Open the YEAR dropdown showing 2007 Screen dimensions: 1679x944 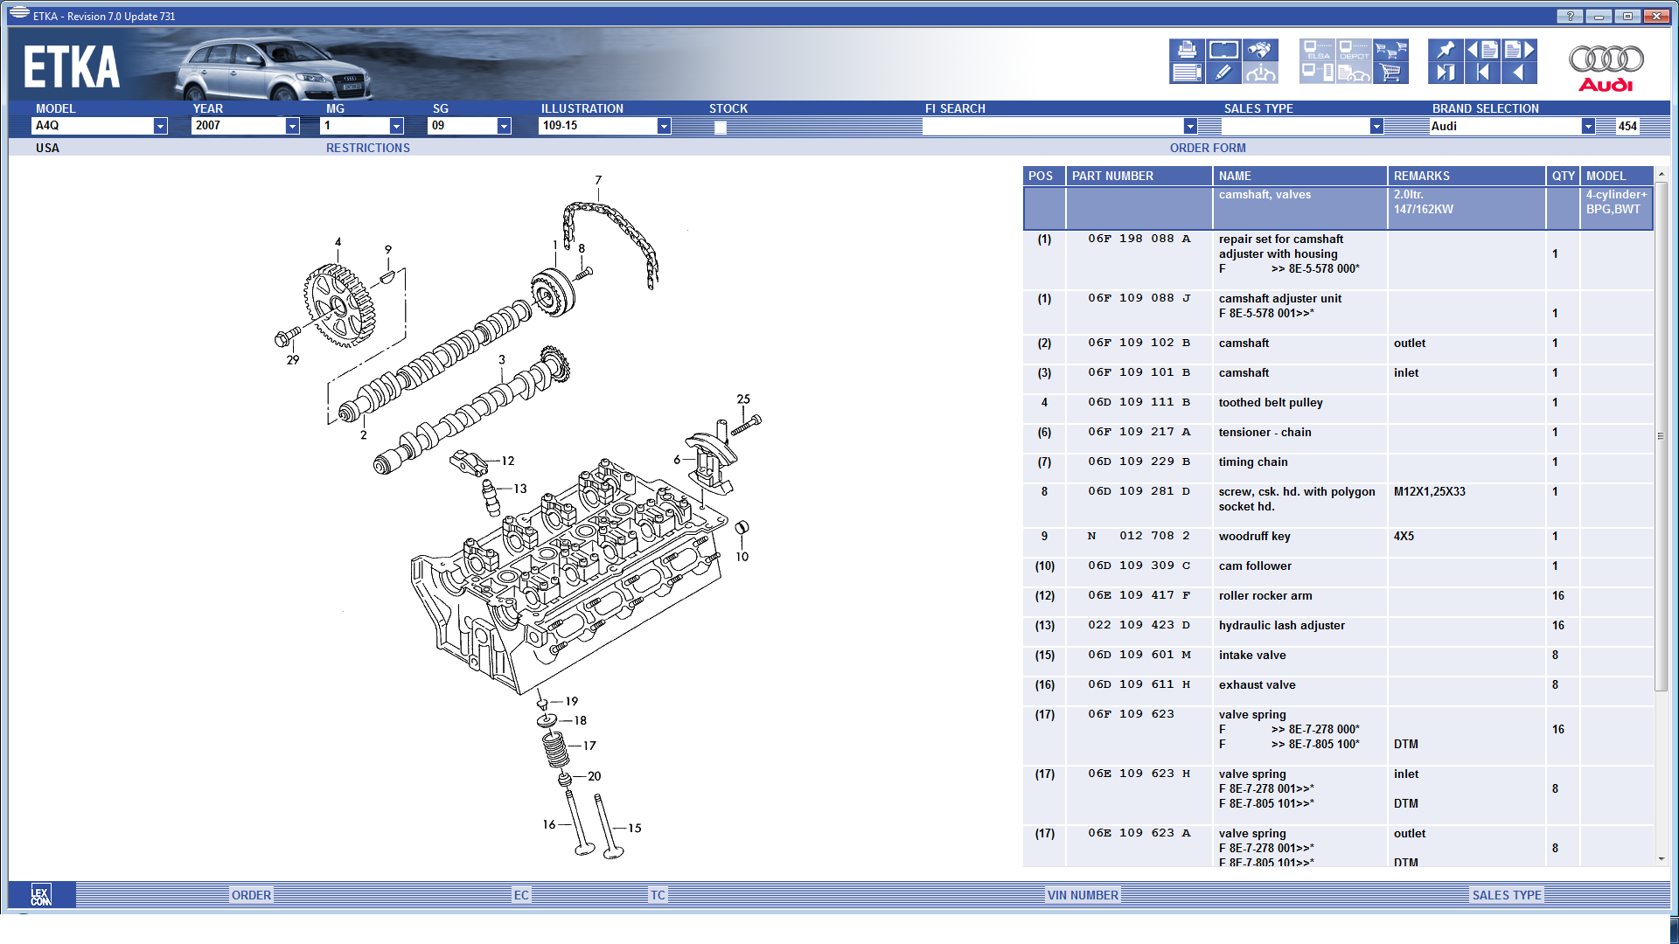292,126
